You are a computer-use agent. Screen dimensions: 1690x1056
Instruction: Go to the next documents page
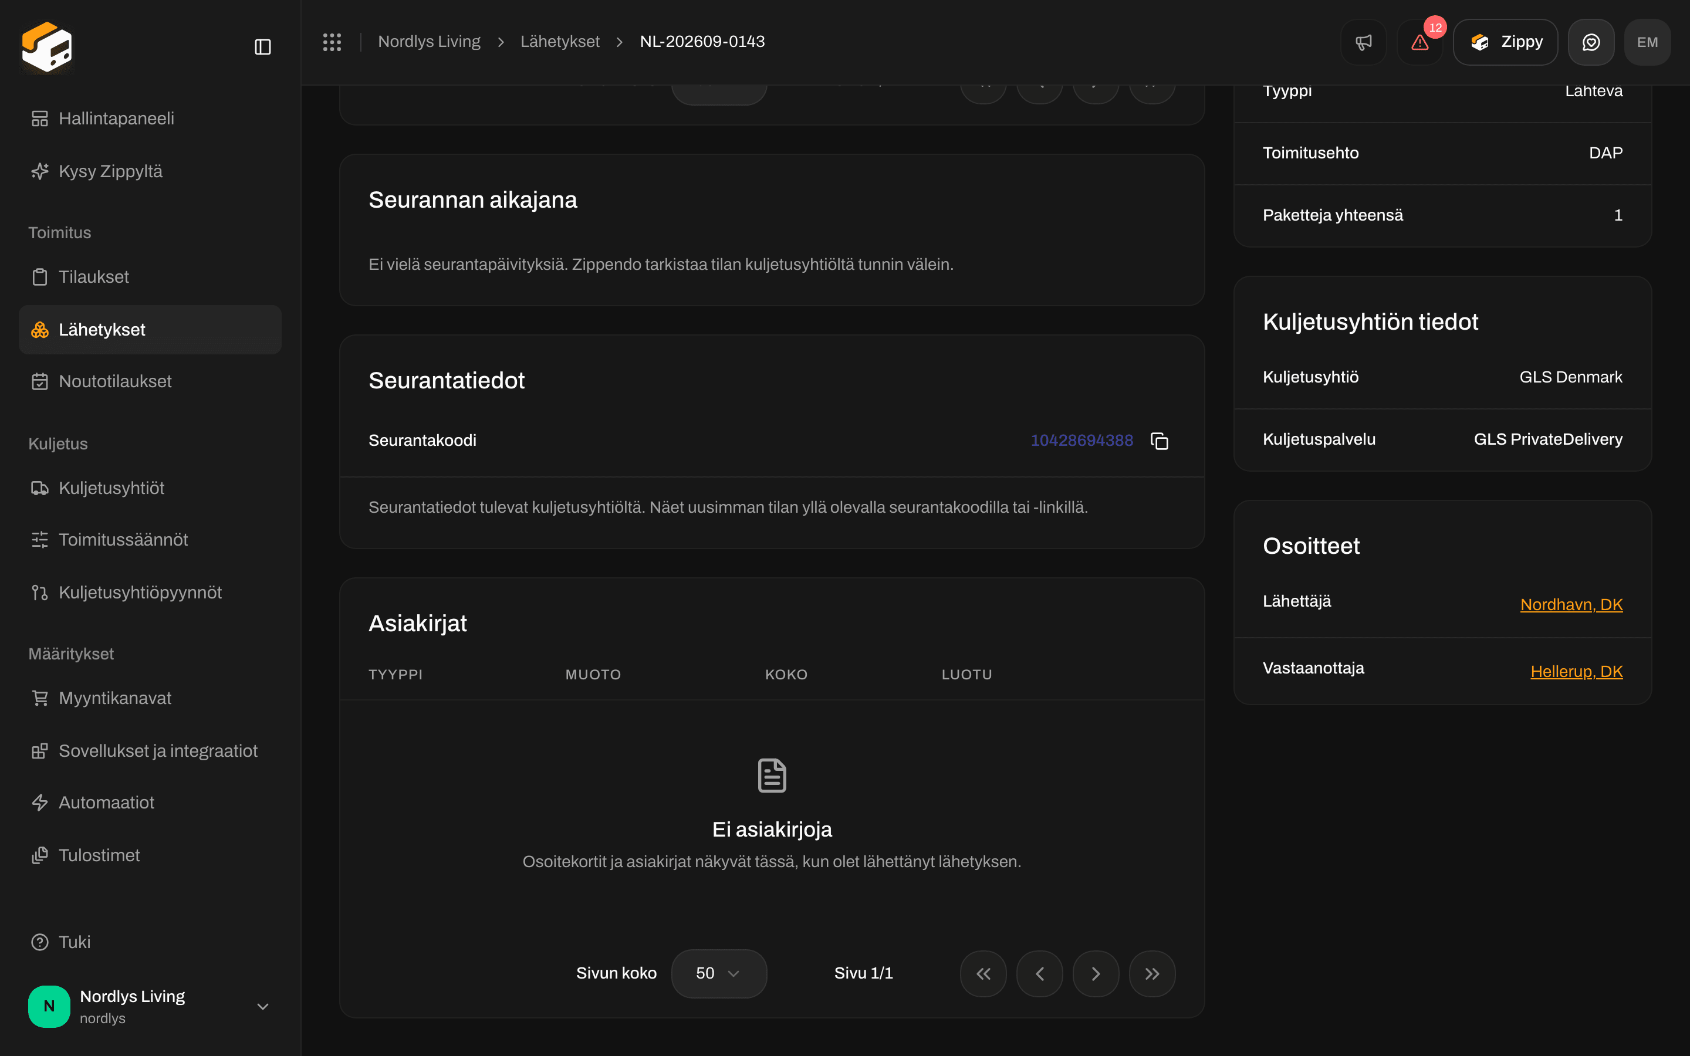click(x=1096, y=974)
